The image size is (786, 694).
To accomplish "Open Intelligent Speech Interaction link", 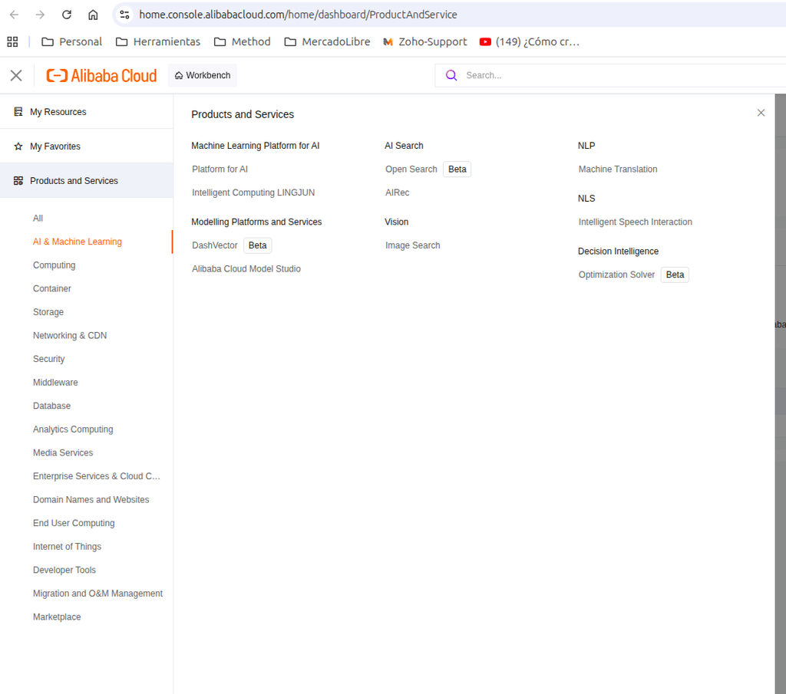I will pos(635,222).
